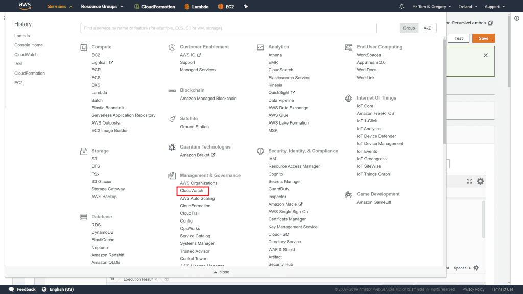Collapse the Services dropdown menu

pyautogui.click(x=60, y=7)
